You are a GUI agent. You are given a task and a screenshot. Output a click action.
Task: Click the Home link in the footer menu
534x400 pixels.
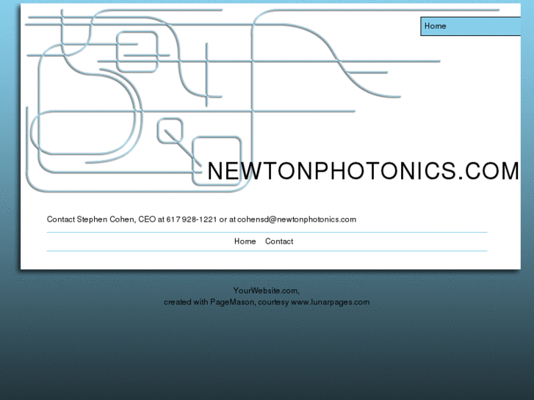(245, 241)
